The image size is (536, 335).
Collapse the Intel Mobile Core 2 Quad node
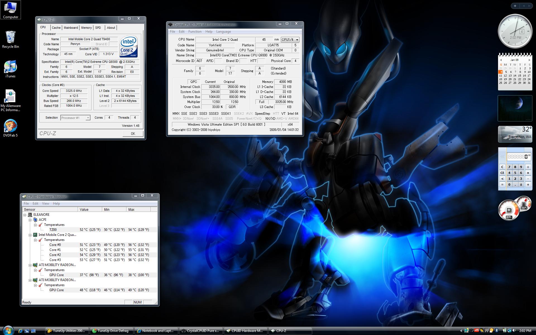pyautogui.click(x=30, y=235)
